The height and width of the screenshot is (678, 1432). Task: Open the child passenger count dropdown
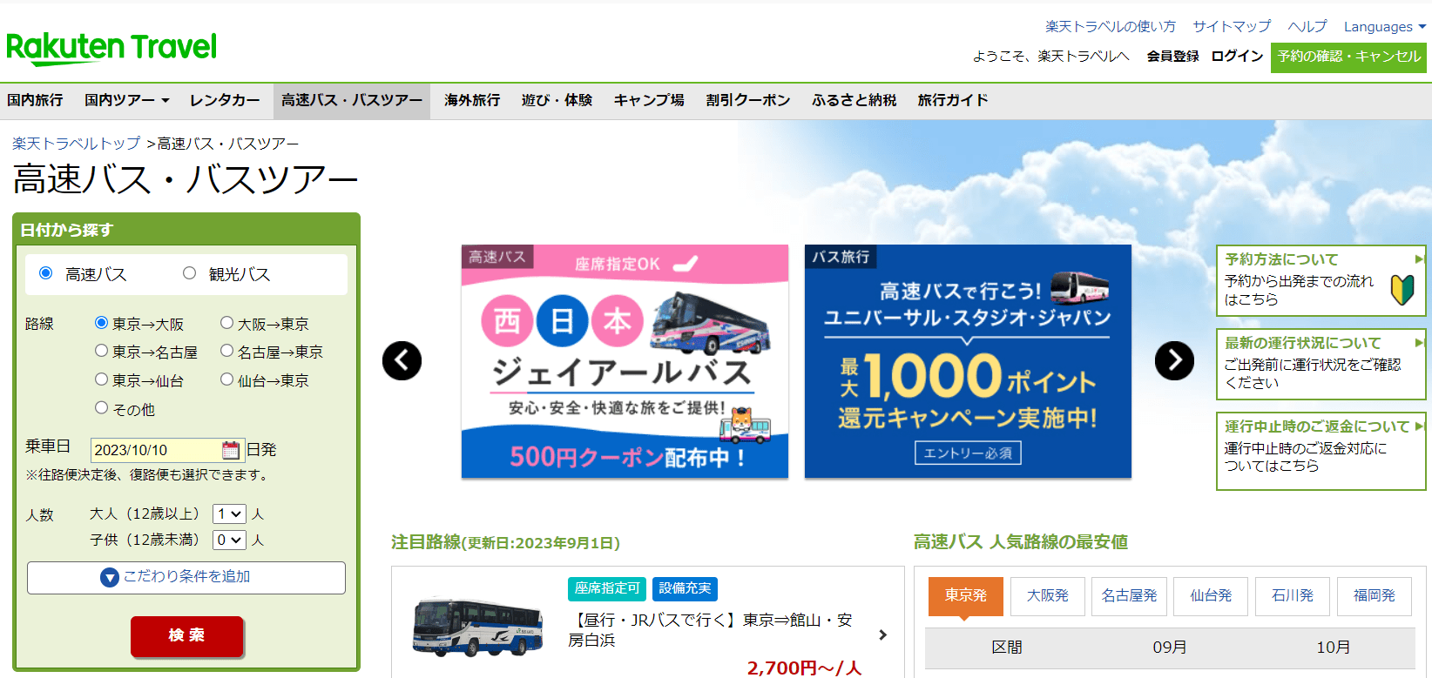click(x=229, y=540)
